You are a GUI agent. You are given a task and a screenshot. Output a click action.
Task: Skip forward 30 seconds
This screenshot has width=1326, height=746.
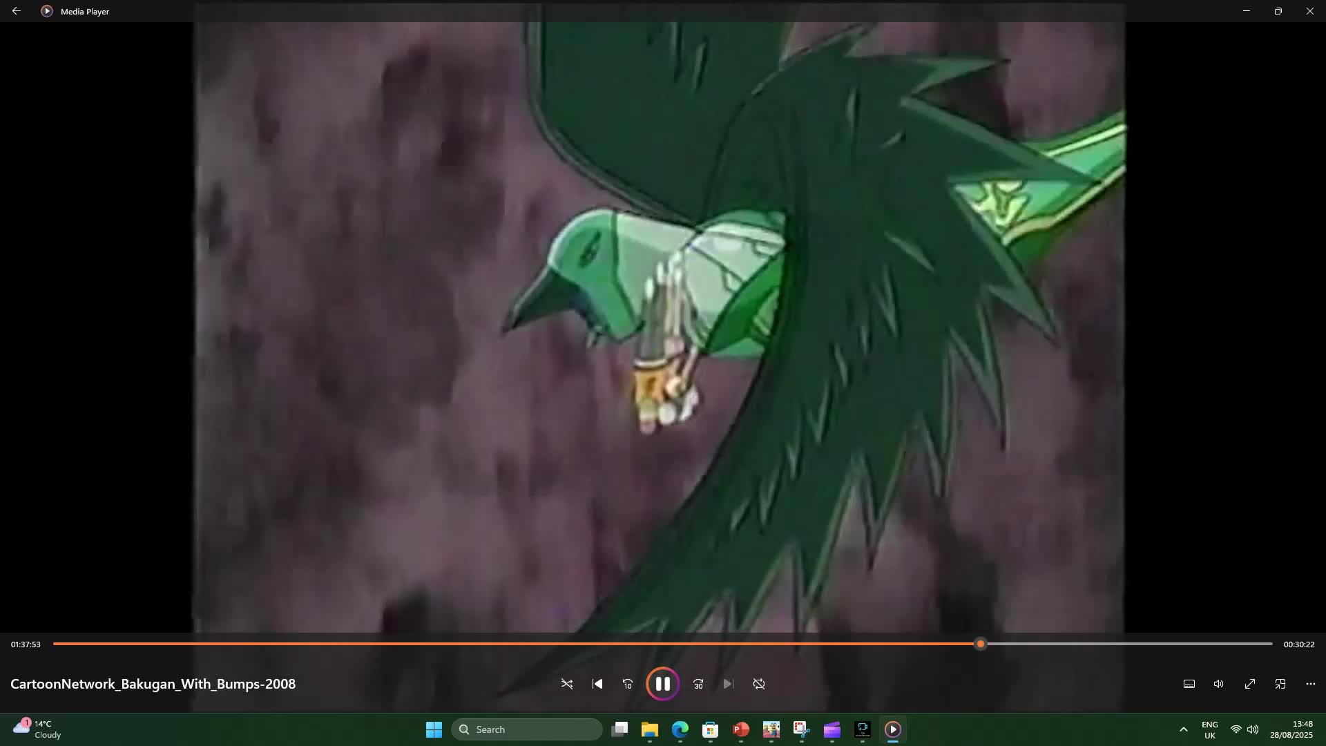coord(698,684)
